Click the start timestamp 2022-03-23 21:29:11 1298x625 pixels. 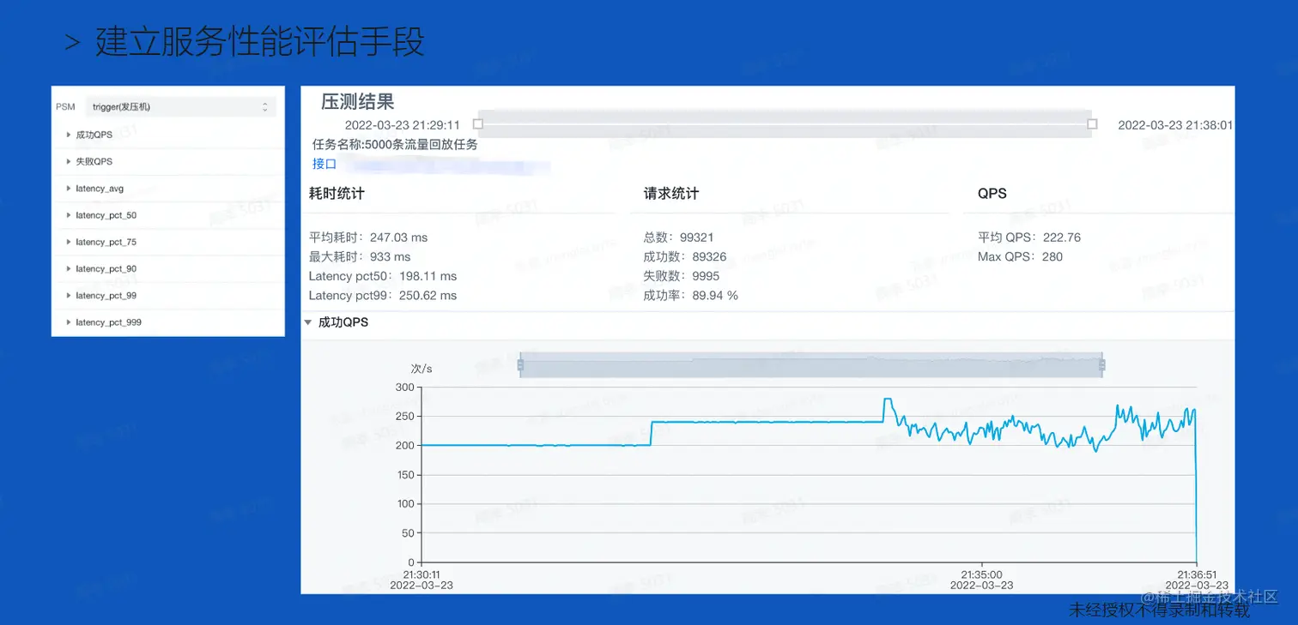[403, 125]
